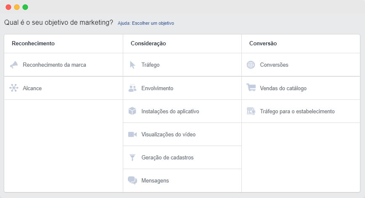Choose the people icon for Envolvimento
Viewport: 365px width, 198px height.
click(132, 88)
